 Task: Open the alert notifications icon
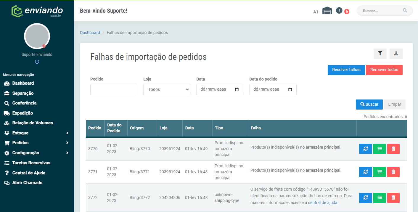point(339,11)
